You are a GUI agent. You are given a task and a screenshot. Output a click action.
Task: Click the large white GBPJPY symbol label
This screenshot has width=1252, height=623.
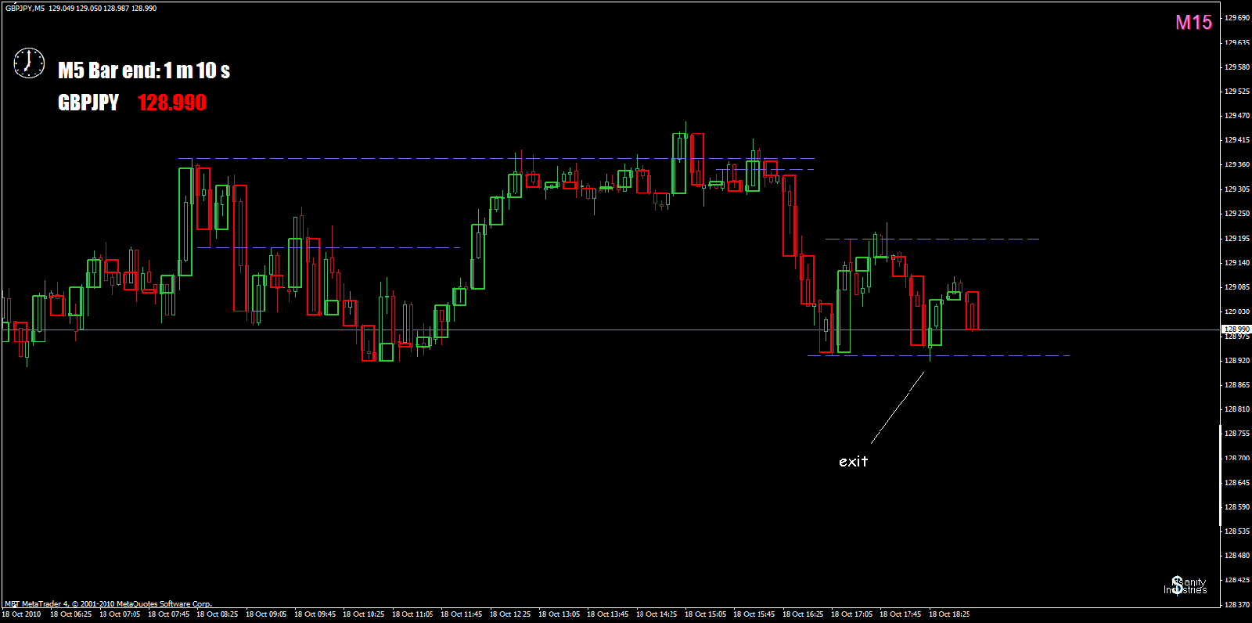88,103
